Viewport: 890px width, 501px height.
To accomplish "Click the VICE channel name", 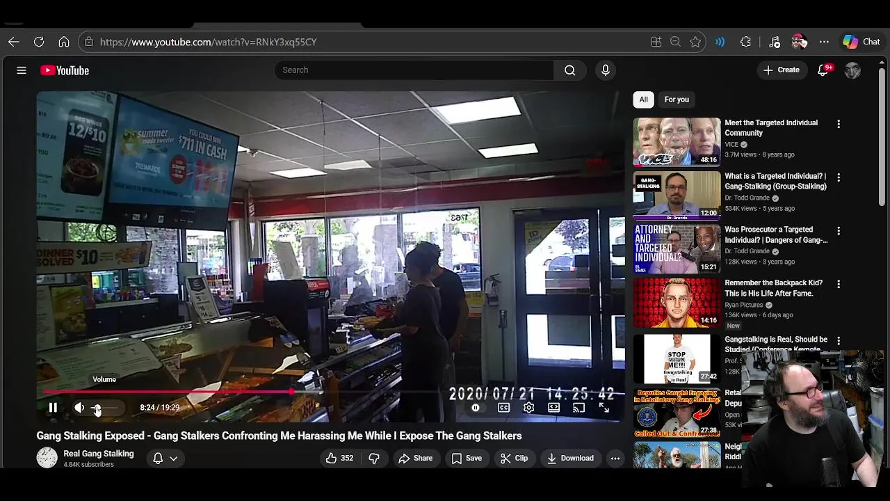I will [731, 145].
